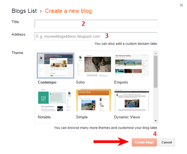
Task: Click the Theme section label
Action: click(x=17, y=53)
